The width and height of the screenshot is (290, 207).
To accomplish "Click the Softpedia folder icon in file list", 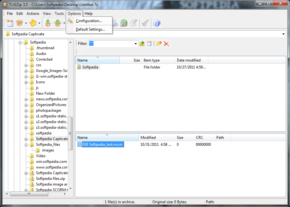I will click(x=79, y=67).
